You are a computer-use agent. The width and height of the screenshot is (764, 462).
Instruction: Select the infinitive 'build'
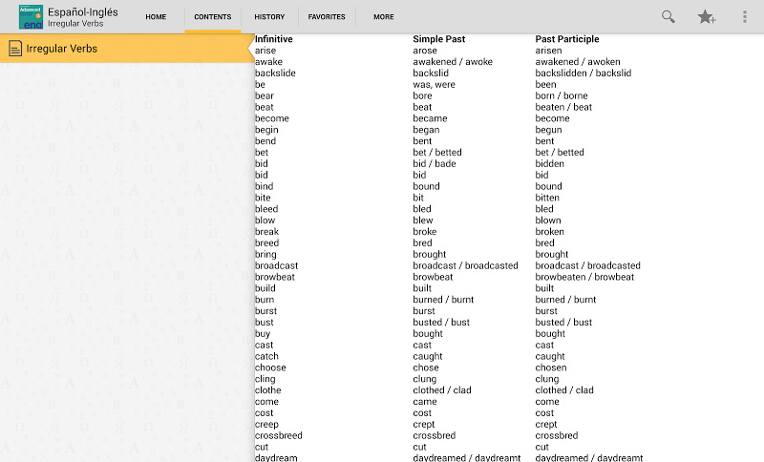265,288
